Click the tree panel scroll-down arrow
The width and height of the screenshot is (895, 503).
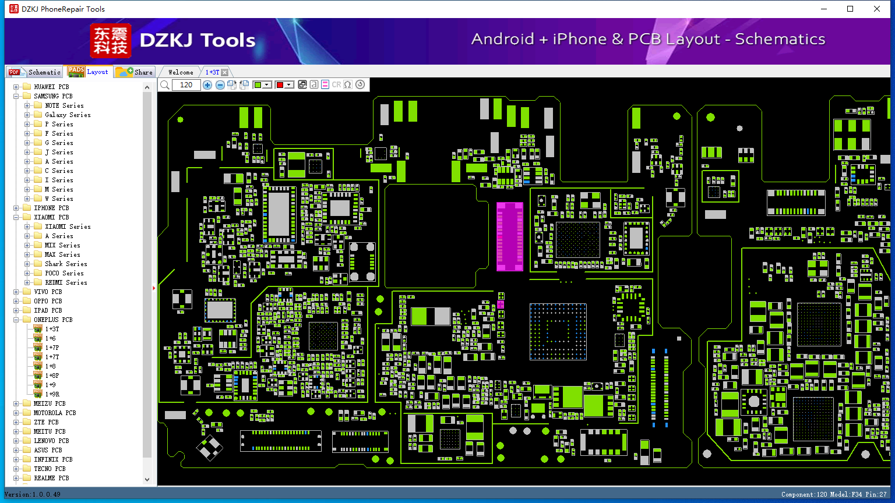coord(147,479)
